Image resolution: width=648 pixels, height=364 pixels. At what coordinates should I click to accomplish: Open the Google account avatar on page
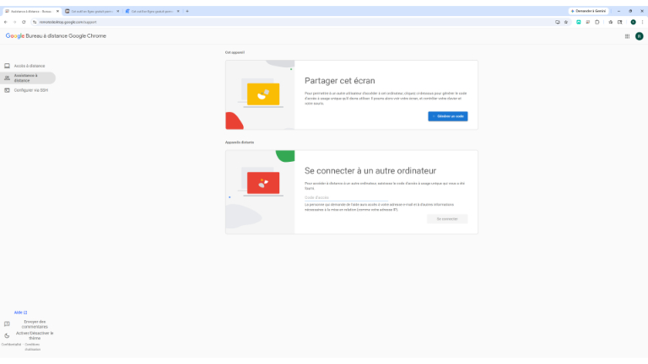[639, 36]
